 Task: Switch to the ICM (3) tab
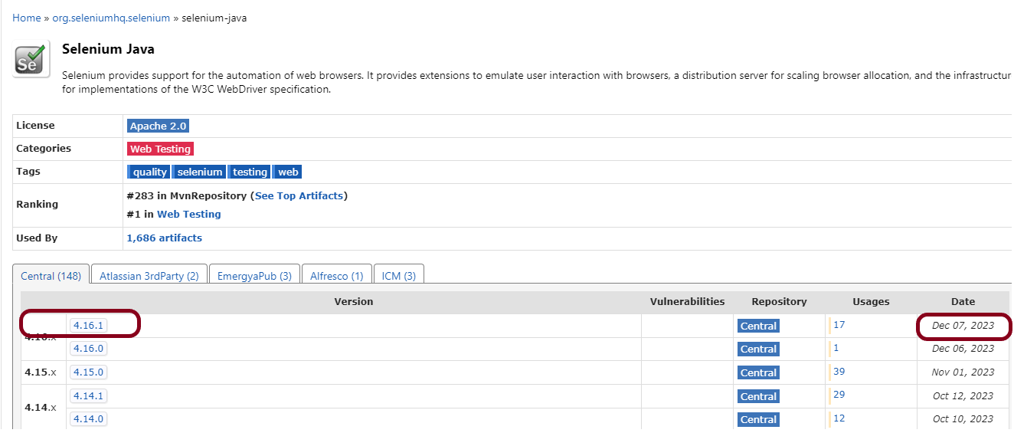(399, 276)
